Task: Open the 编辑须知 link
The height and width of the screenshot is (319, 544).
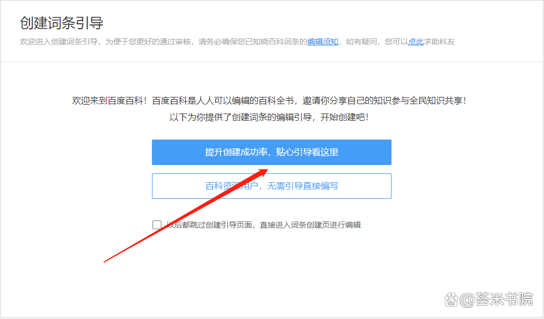Action: coord(323,42)
